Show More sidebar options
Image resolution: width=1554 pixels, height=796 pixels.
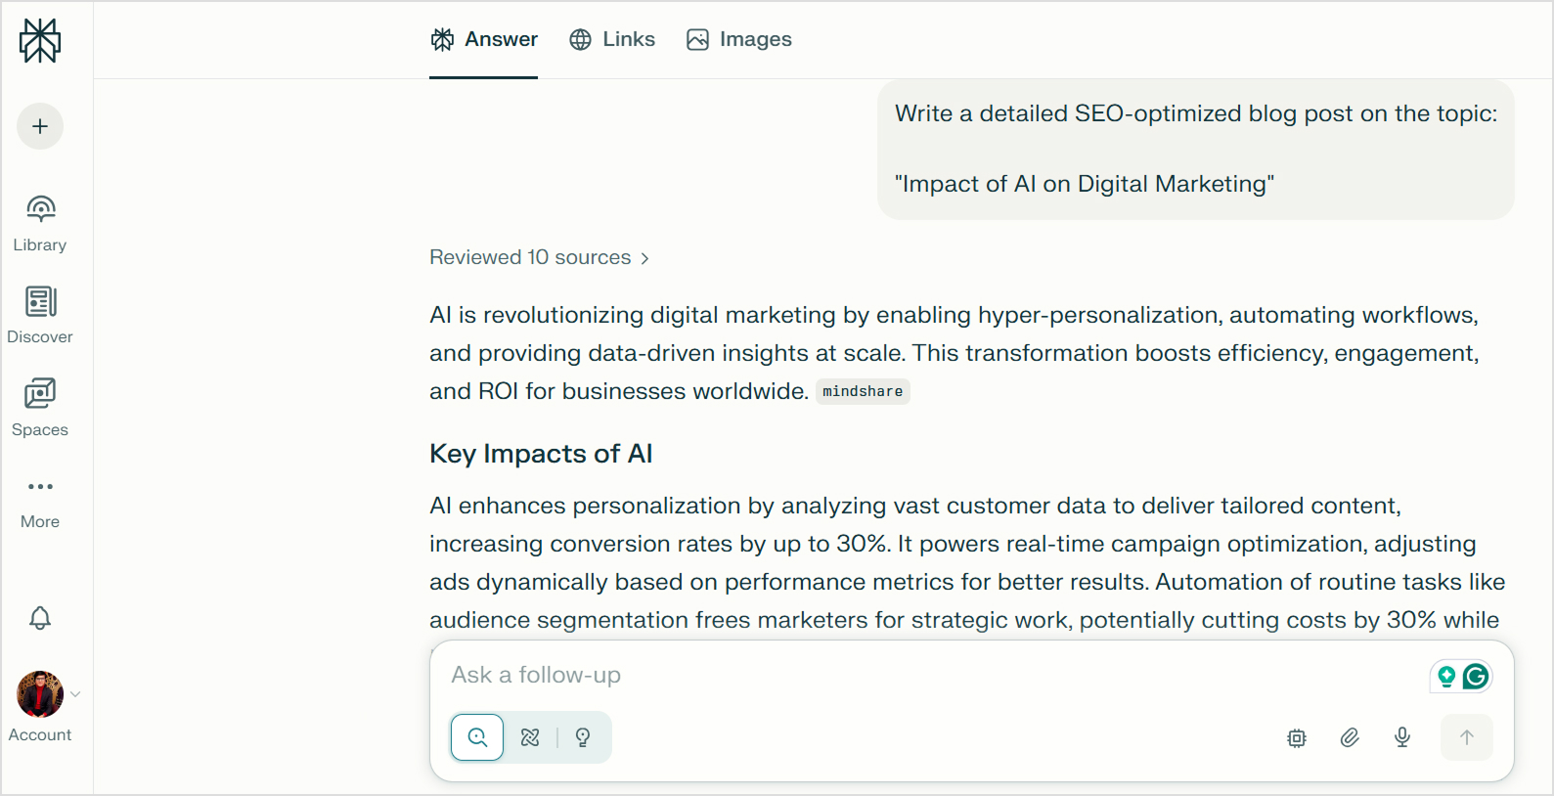tap(40, 499)
